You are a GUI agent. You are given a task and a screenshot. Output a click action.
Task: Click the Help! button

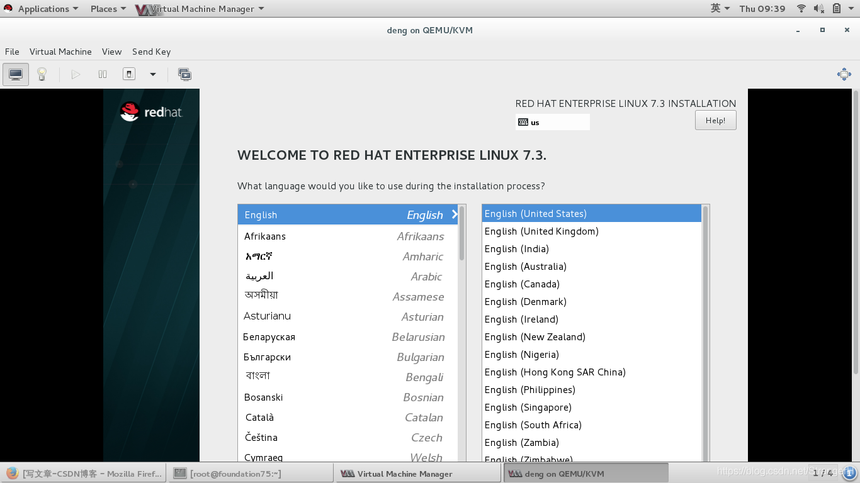715,120
